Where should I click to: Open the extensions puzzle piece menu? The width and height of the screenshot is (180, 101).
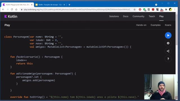pos(166,10)
